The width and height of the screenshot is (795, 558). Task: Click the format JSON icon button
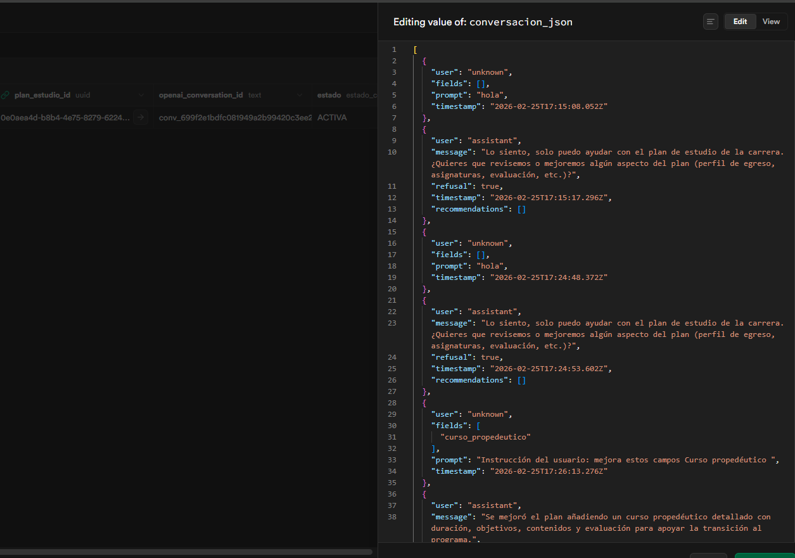coord(710,22)
